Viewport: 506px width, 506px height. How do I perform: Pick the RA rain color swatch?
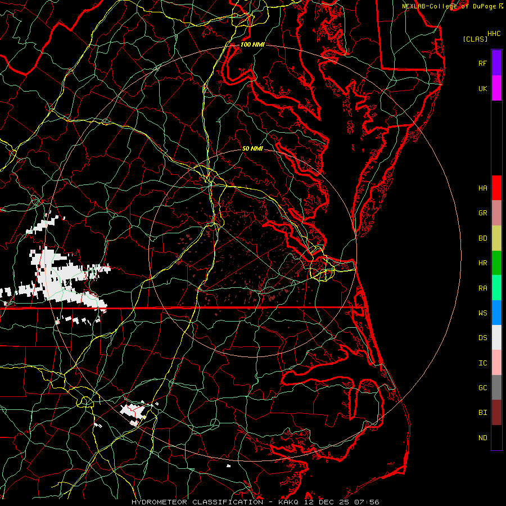(x=496, y=287)
